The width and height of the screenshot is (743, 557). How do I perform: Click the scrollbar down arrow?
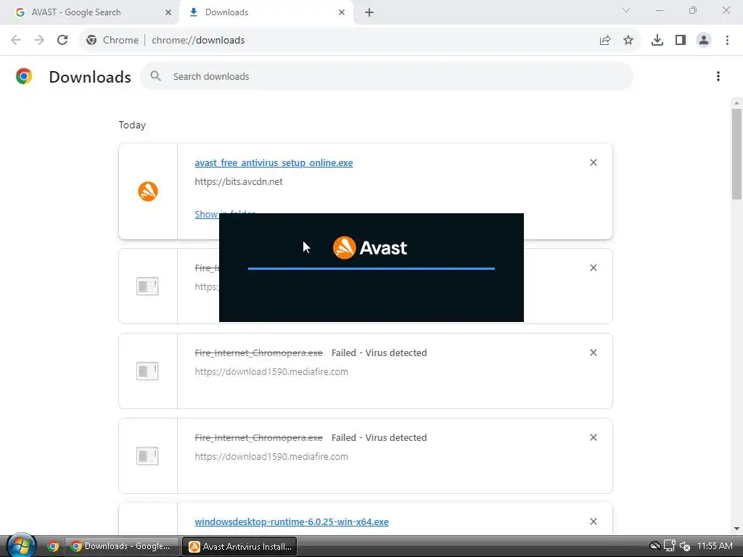click(x=736, y=529)
